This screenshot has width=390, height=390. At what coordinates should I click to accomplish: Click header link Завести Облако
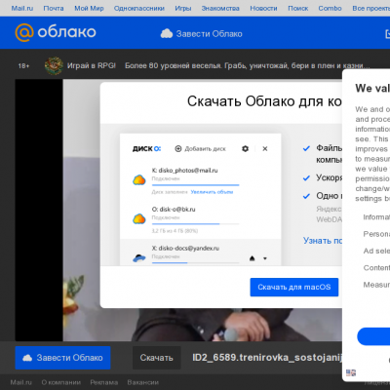(x=209, y=34)
